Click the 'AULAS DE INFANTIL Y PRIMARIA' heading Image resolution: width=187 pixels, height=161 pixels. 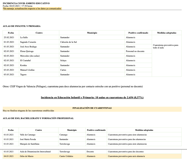(21, 26)
